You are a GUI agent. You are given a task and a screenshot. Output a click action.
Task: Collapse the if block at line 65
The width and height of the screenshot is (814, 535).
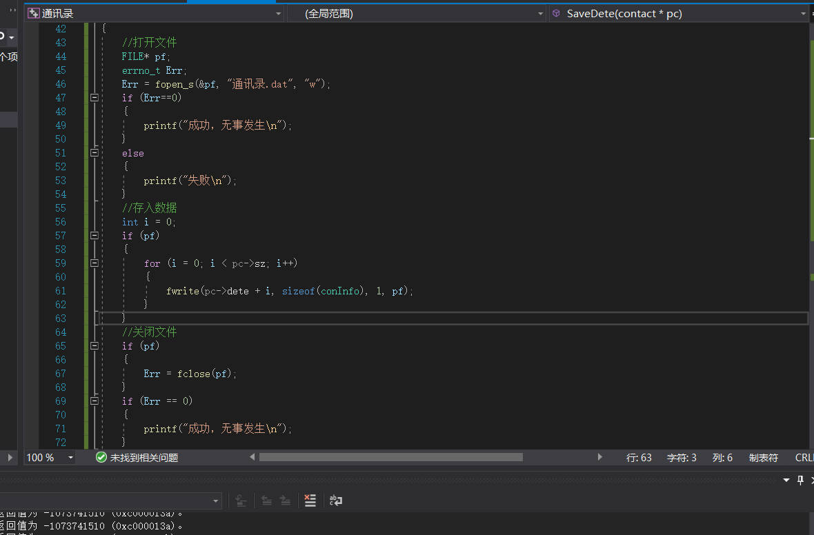click(94, 345)
